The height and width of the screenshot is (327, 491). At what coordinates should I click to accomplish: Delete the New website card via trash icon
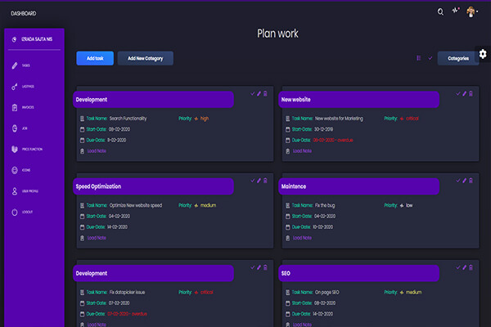[471, 93]
